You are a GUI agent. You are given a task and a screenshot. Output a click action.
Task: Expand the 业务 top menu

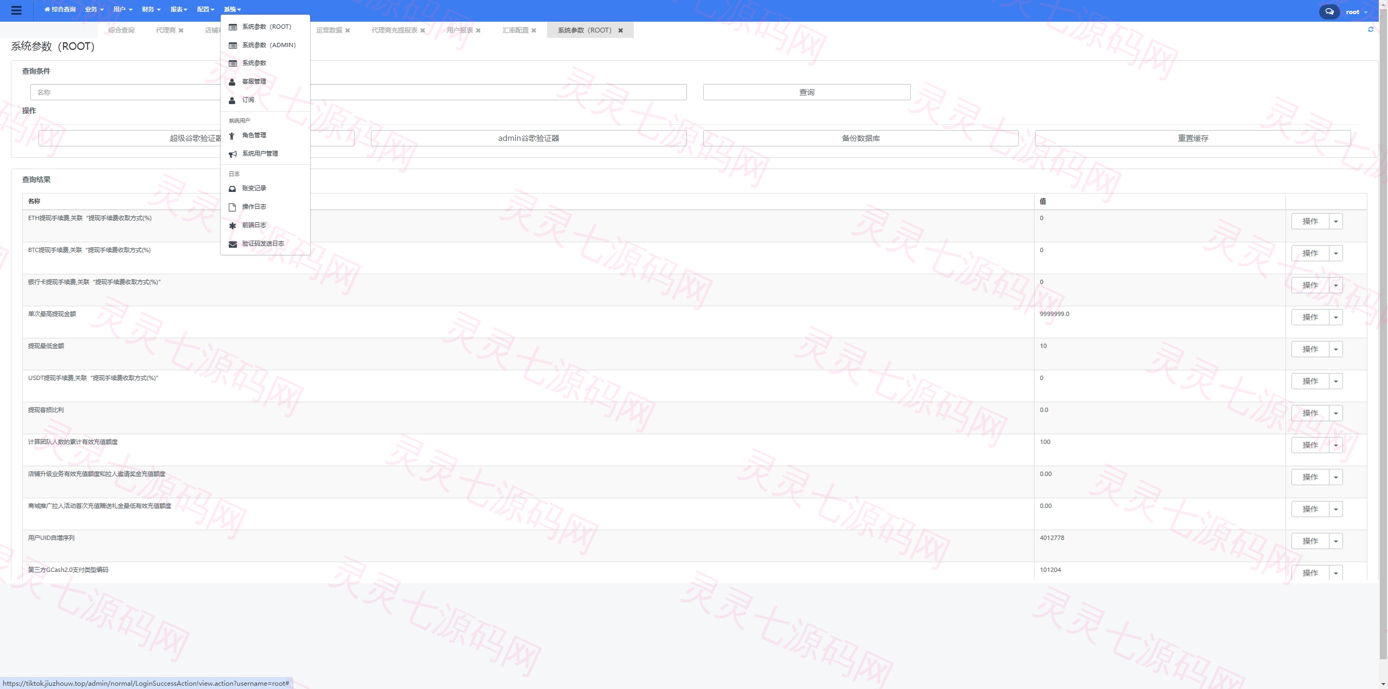(x=94, y=9)
